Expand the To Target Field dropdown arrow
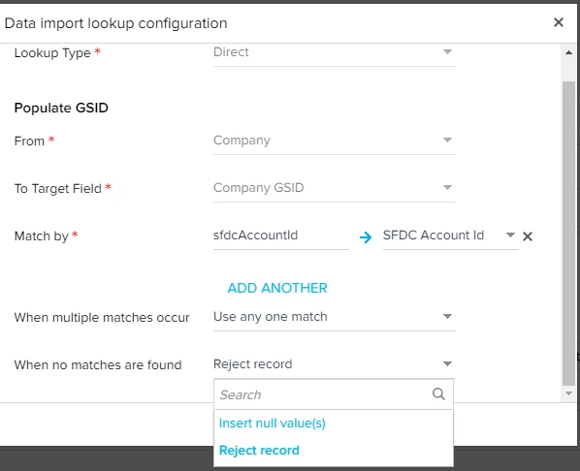The width and height of the screenshot is (580, 471). (x=447, y=187)
